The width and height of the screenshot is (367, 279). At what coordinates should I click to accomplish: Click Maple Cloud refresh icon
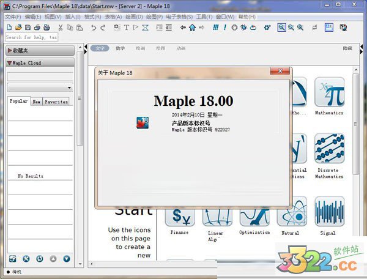(x=13, y=259)
